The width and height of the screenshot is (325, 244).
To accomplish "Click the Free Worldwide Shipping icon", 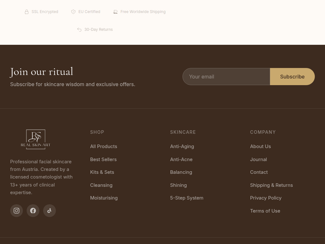I will click(x=116, y=12).
